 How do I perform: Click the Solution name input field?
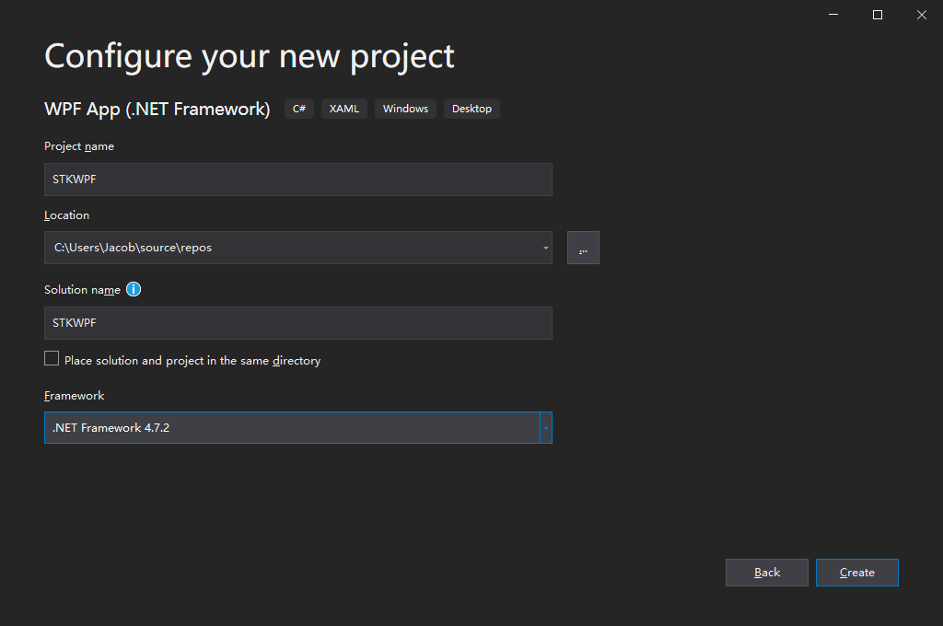coord(298,322)
